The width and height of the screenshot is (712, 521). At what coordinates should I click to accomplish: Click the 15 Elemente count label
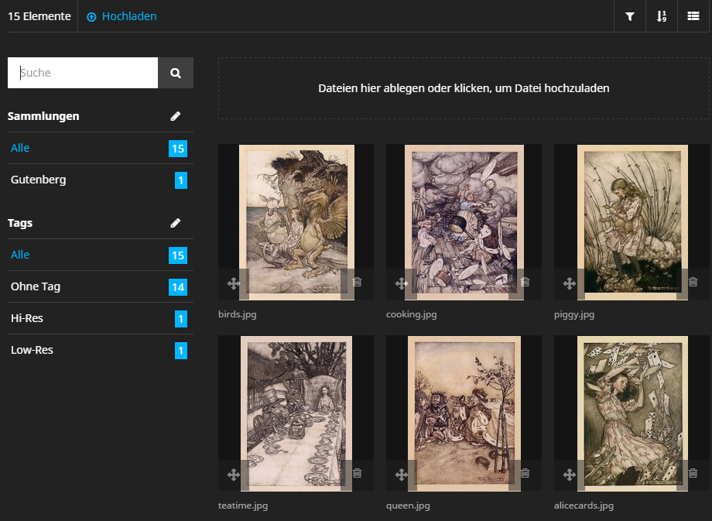pyautogui.click(x=39, y=16)
